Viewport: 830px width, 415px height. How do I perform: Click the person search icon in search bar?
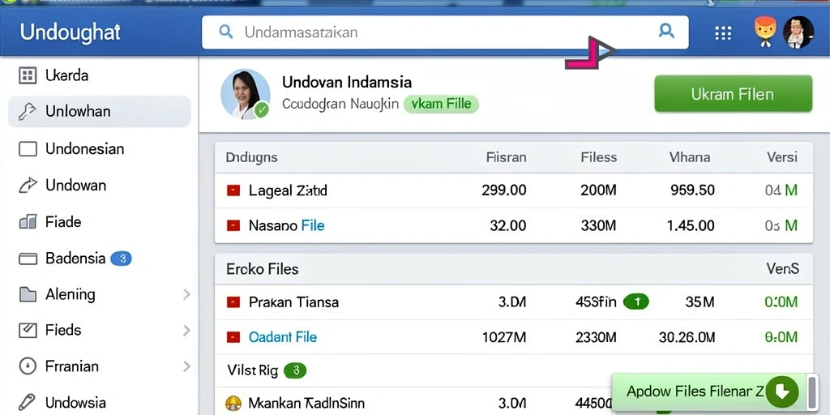[x=666, y=31]
